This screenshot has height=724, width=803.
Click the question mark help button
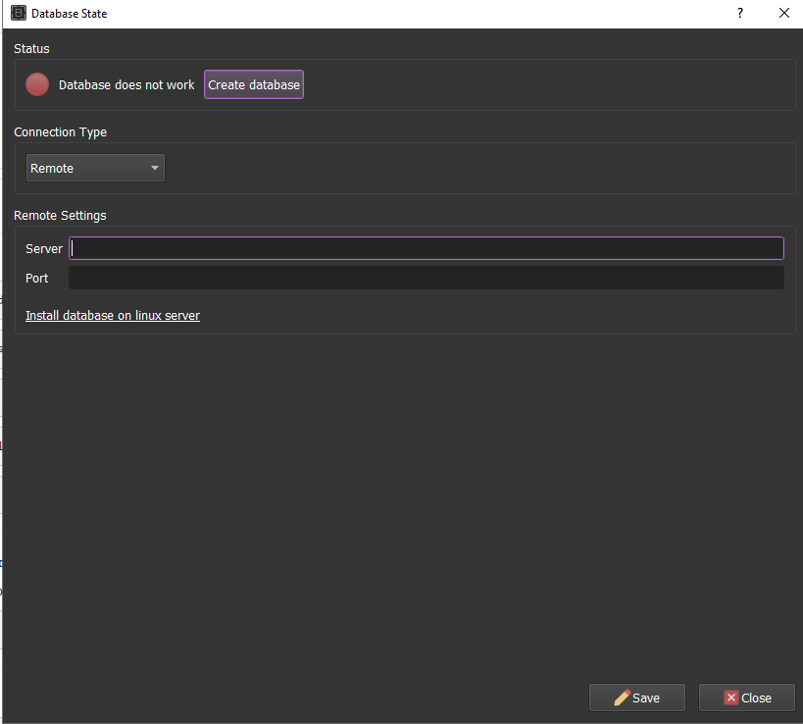tap(739, 14)
